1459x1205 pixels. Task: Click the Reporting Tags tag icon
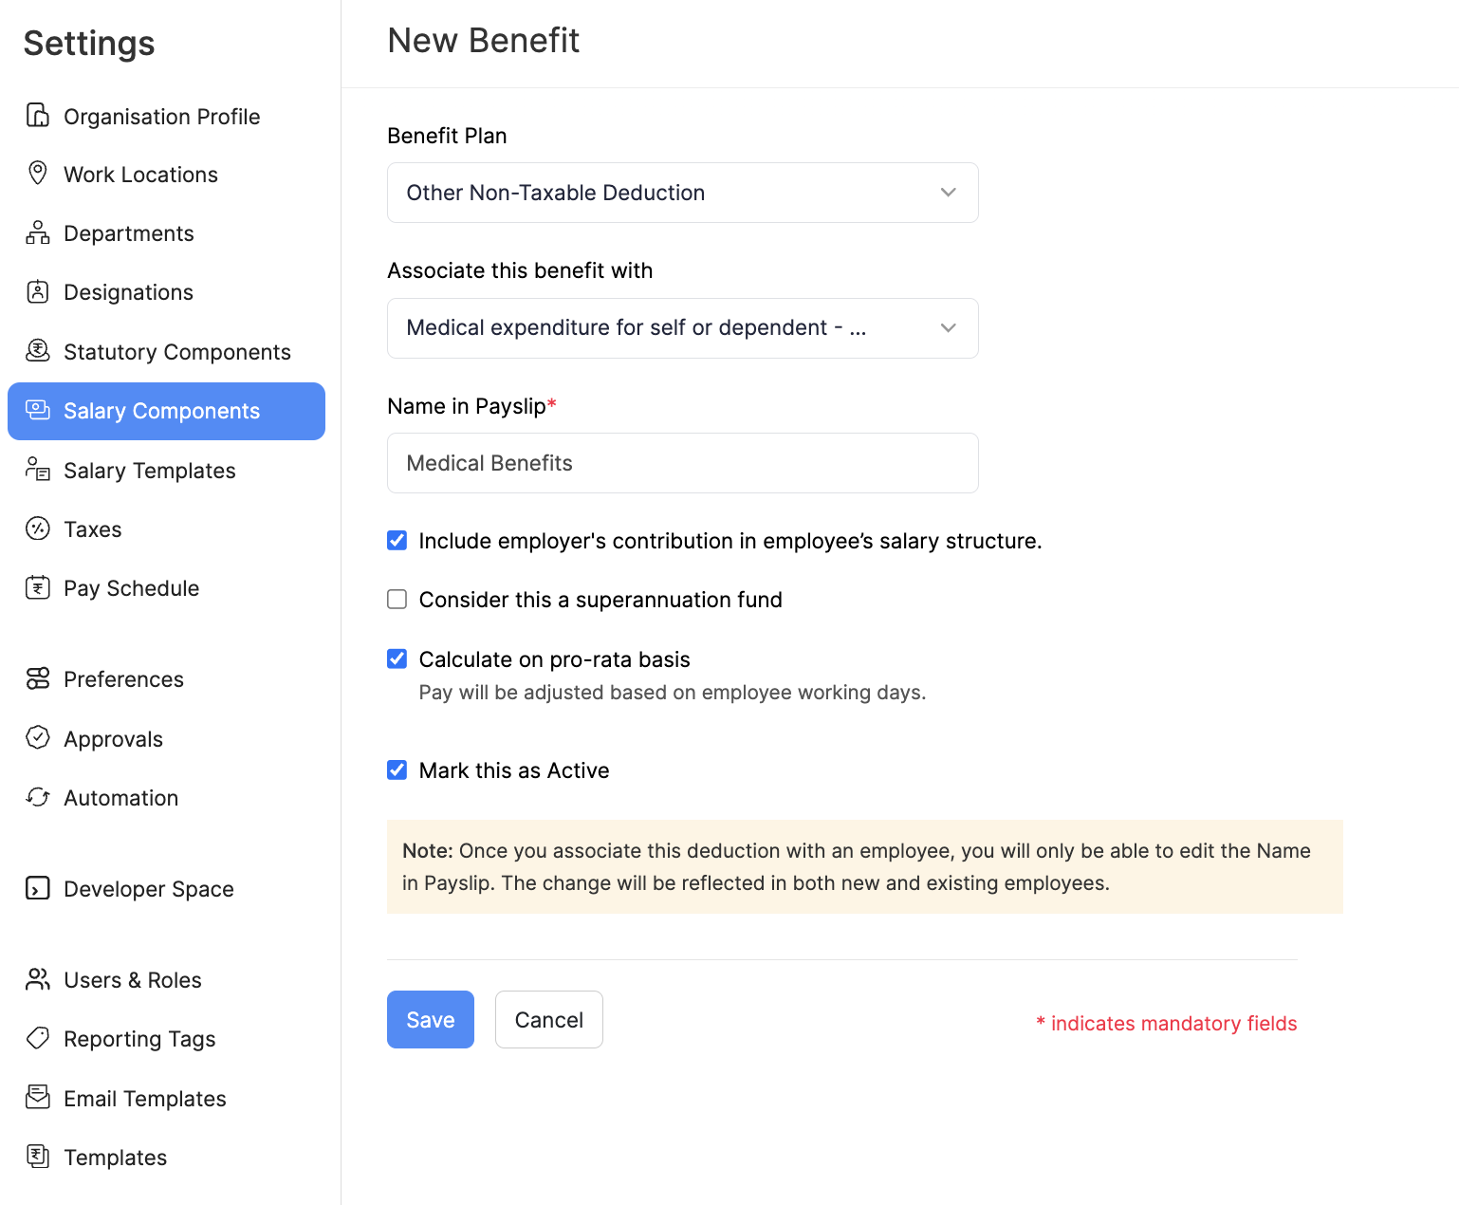click(38, 1038)
